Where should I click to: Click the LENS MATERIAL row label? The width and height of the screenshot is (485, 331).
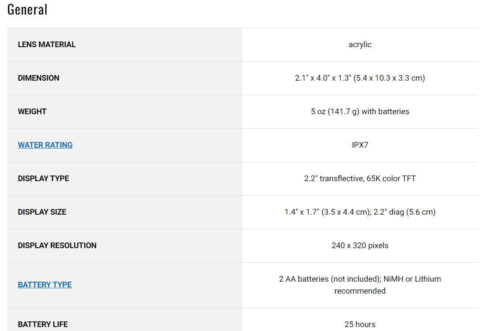pos(47,45)
